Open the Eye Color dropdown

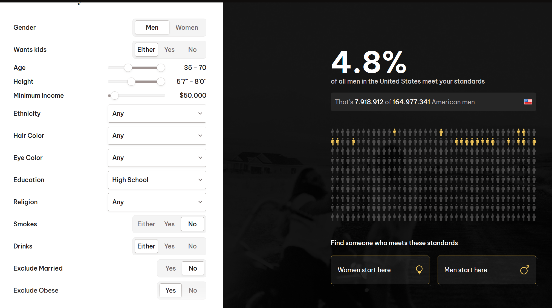157,158
